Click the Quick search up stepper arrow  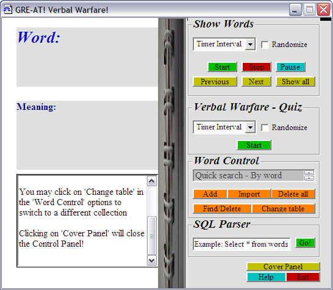[x=309, y=173]
